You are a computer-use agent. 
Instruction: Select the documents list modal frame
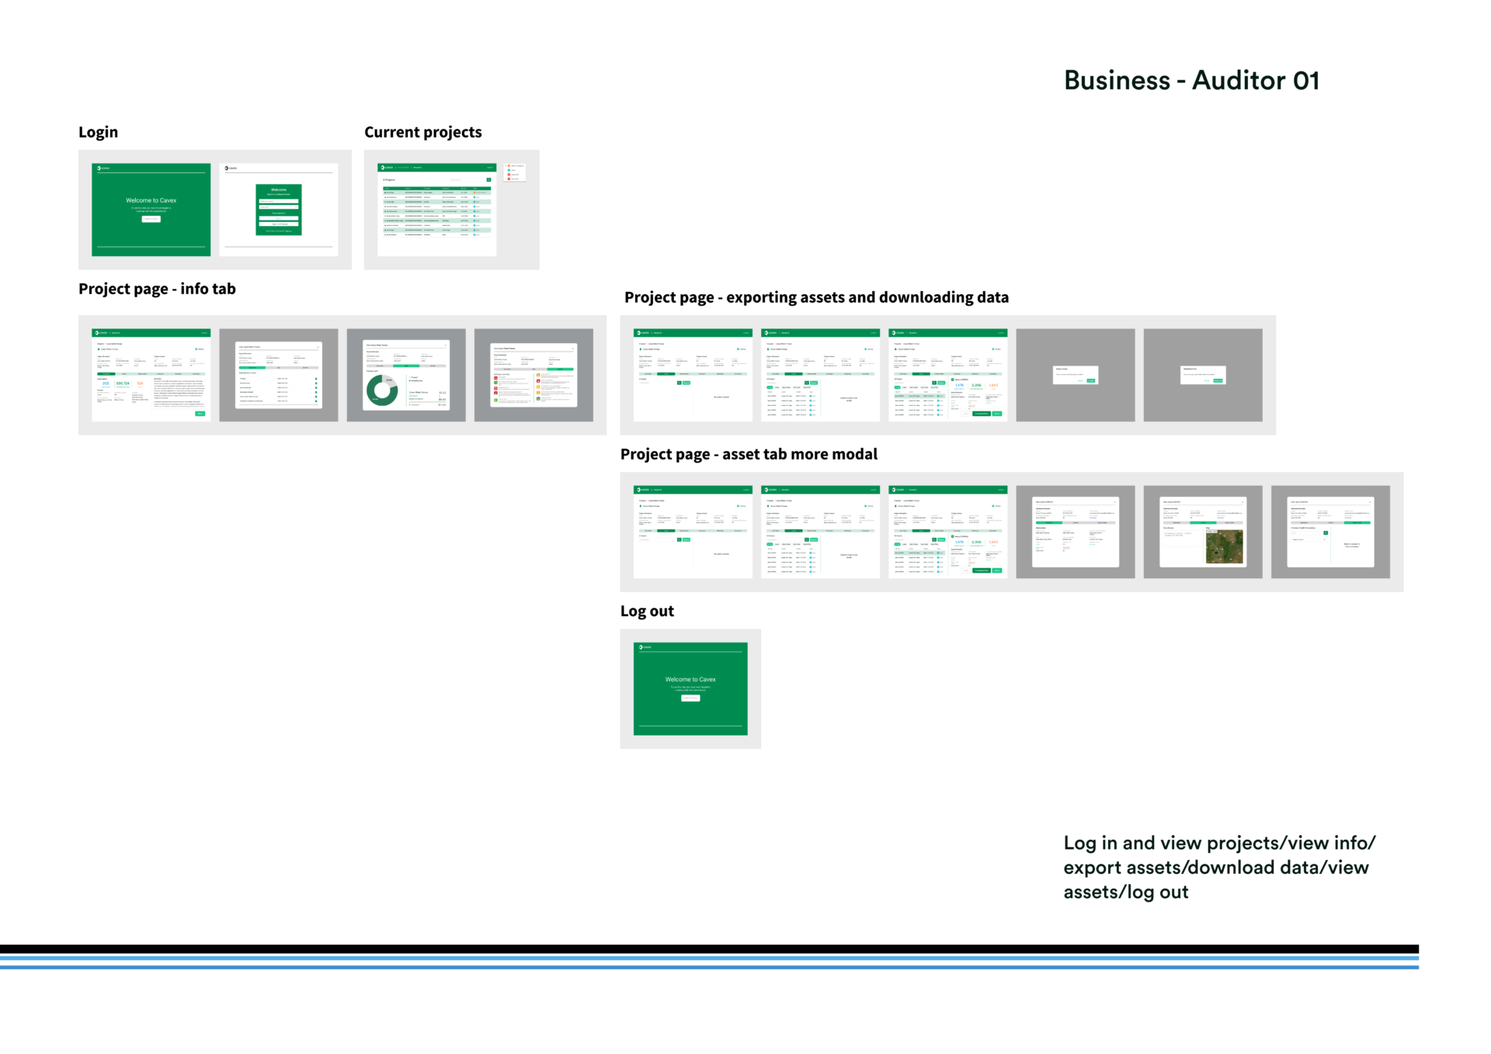point(278,375)
